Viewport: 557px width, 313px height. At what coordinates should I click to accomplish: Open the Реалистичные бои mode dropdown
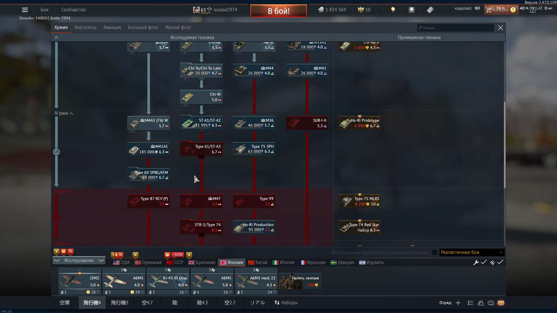click(472, 252)
